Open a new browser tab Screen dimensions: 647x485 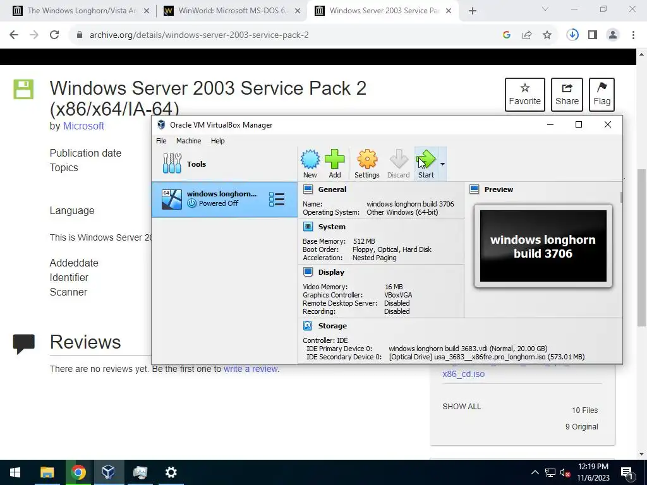[x=473, y=11]
